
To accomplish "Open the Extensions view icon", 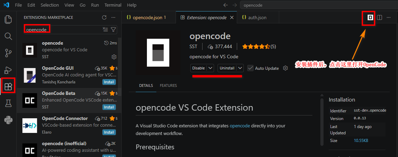I will [x=8, y=86].
